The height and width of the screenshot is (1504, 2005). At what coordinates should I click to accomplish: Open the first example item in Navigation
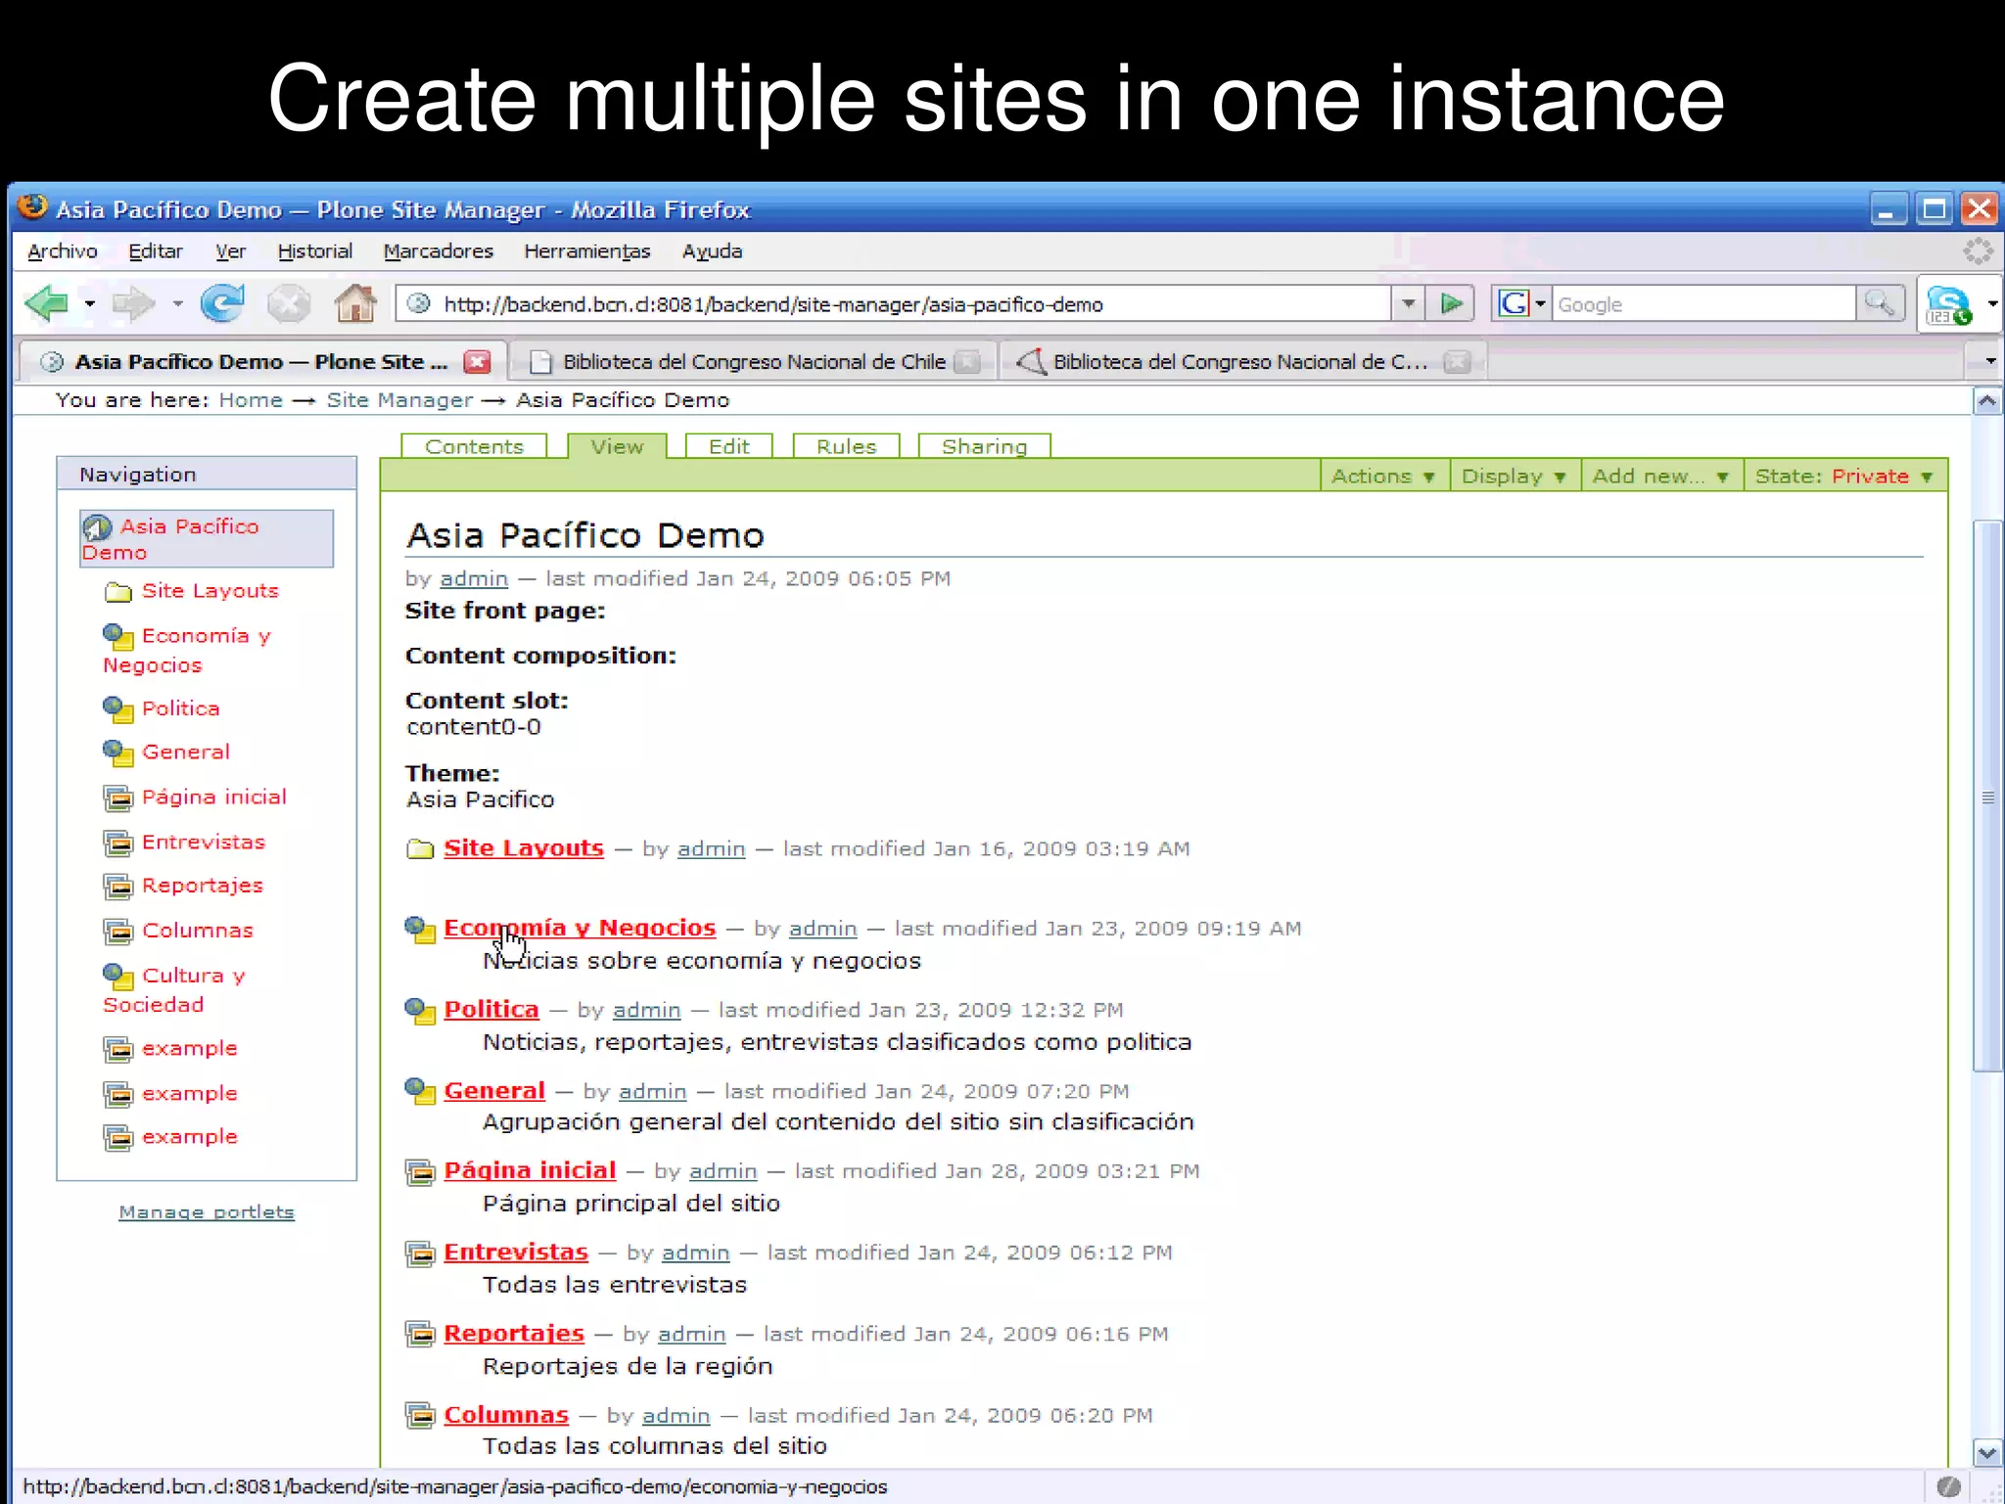(189, 1049)
